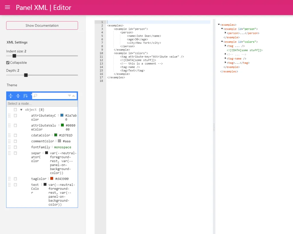
Task: Click the sort contents icon
Action: [x=25, y=96]
